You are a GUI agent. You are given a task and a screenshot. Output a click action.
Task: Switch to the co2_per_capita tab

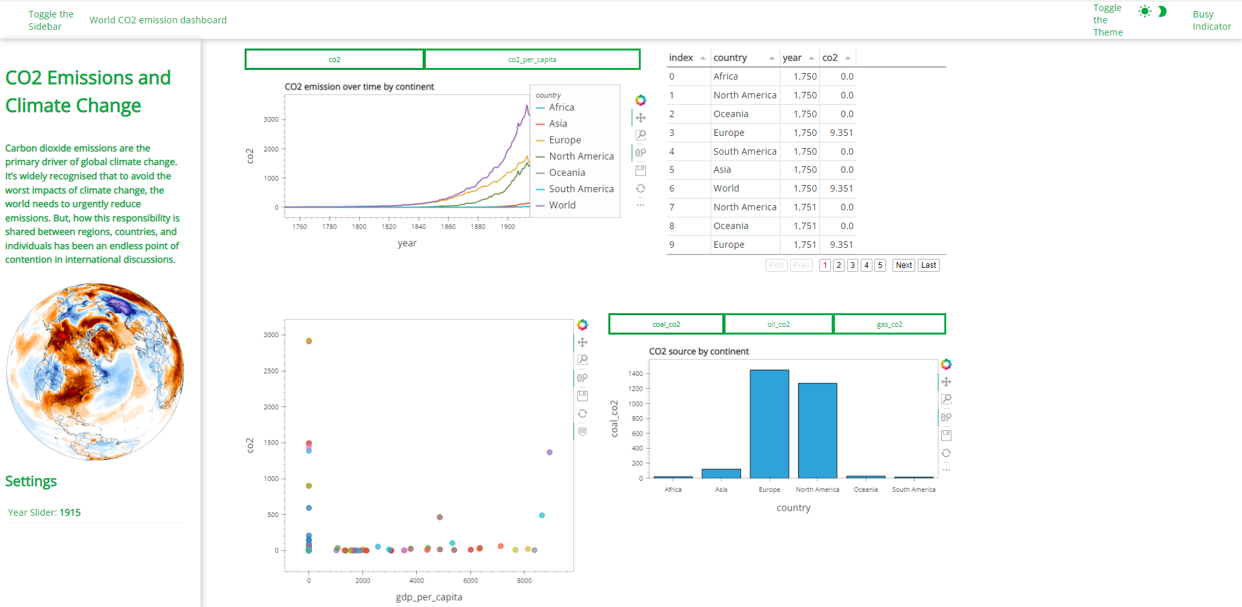pyautogui.click(x=532, y=59)
